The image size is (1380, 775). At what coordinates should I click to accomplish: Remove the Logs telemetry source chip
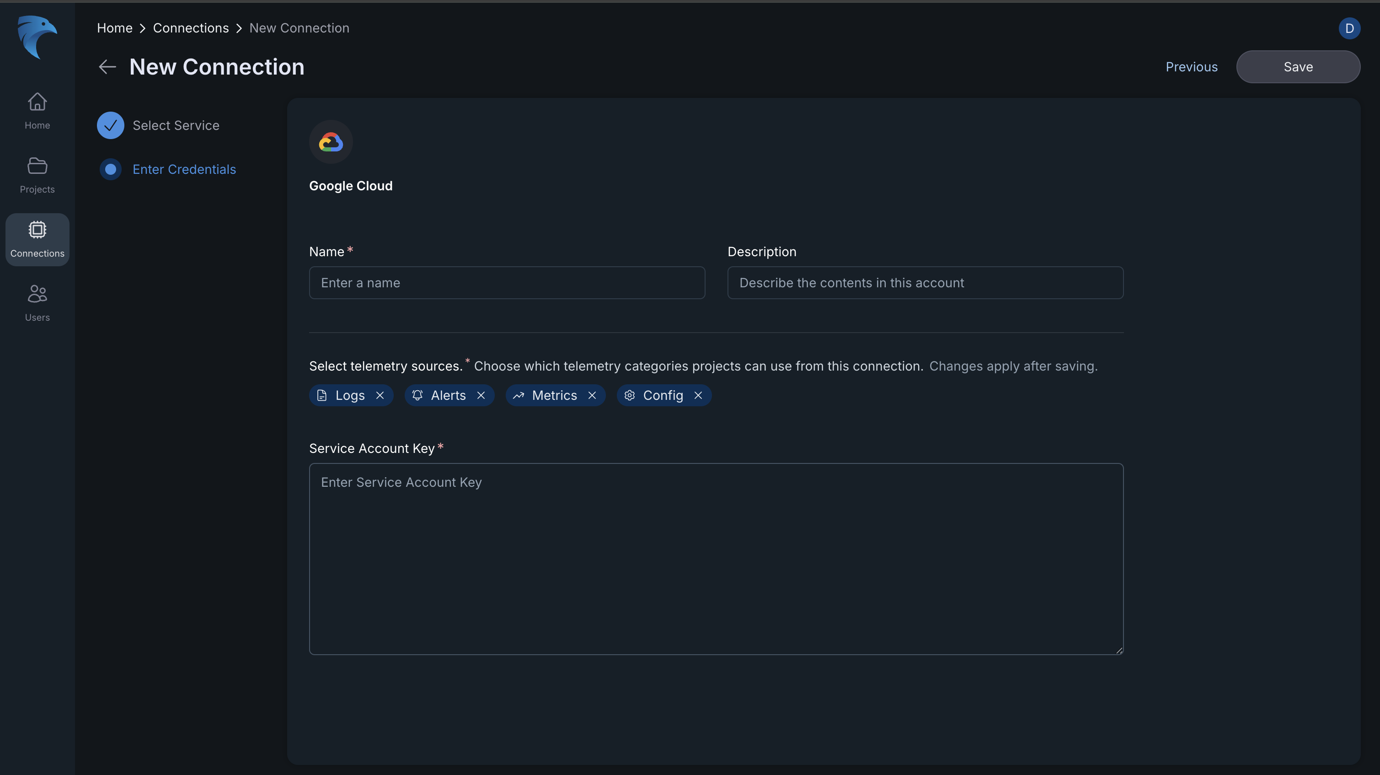[x=380, y=396]
